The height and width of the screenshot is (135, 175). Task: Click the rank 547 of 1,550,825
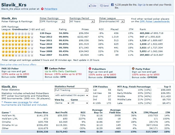pyautogui.click(x=150, y=37)
